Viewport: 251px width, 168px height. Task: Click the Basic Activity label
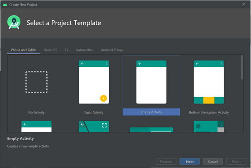click(x=94, y=112)
